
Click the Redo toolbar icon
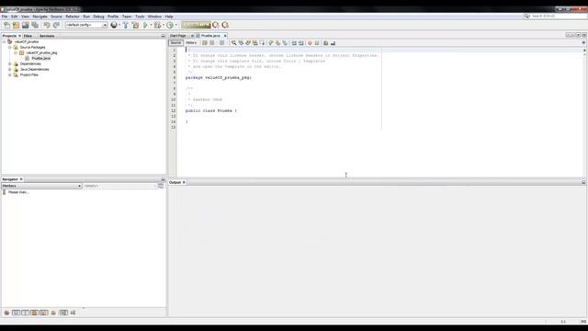point(56,25)
